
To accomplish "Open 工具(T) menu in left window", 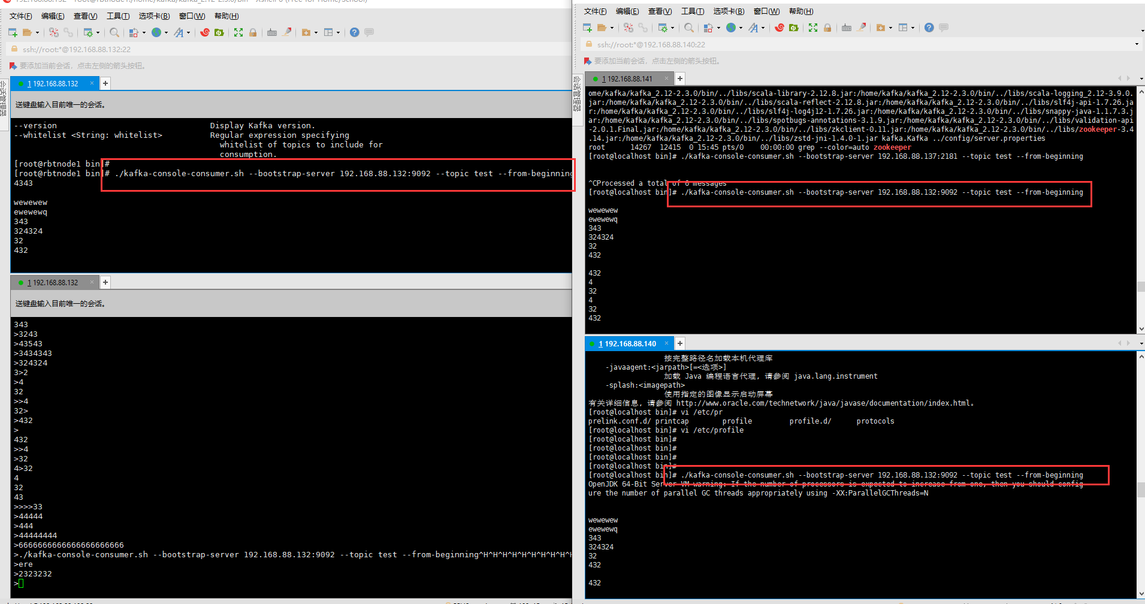I will point(118,16).
